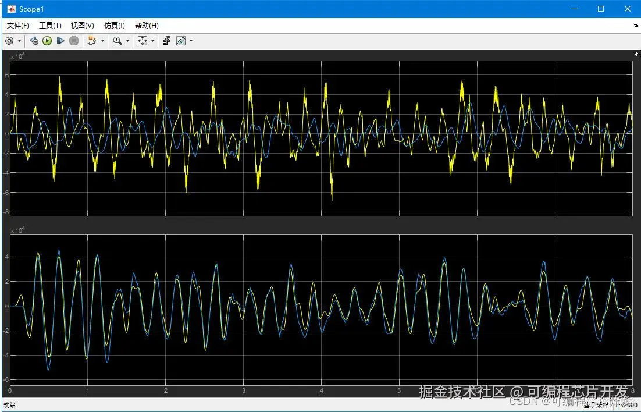This screenshot has width=641, height=412.
Task: Open the 帮助(H) menu
Action: click(147, 26)
